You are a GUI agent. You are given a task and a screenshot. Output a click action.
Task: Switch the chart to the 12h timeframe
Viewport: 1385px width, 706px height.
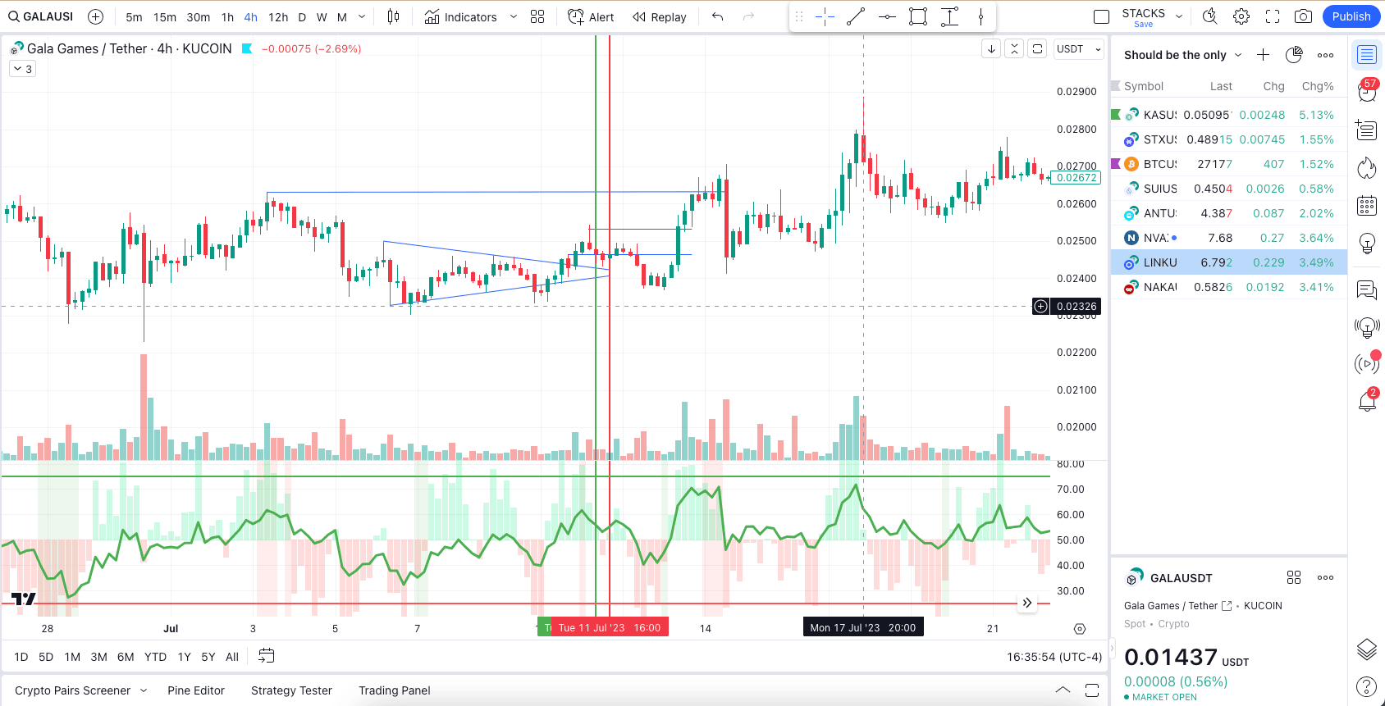pos(278,17)
